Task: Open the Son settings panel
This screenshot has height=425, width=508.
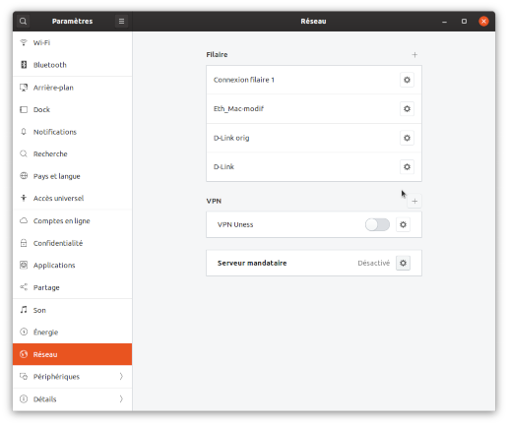Action: 72,310
